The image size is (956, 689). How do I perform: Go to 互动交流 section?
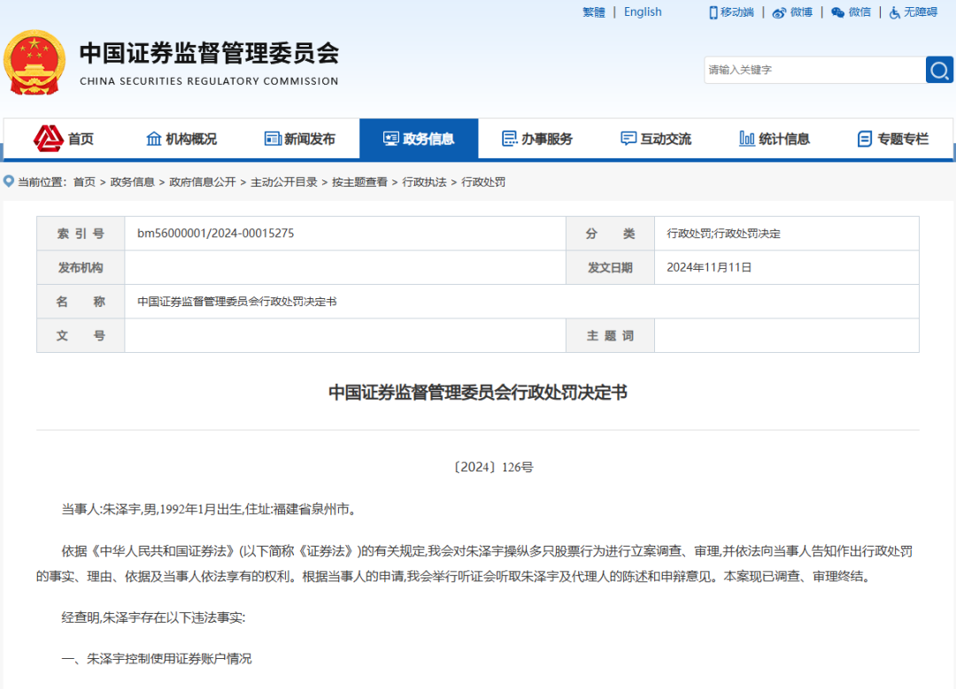pos(656,139)
